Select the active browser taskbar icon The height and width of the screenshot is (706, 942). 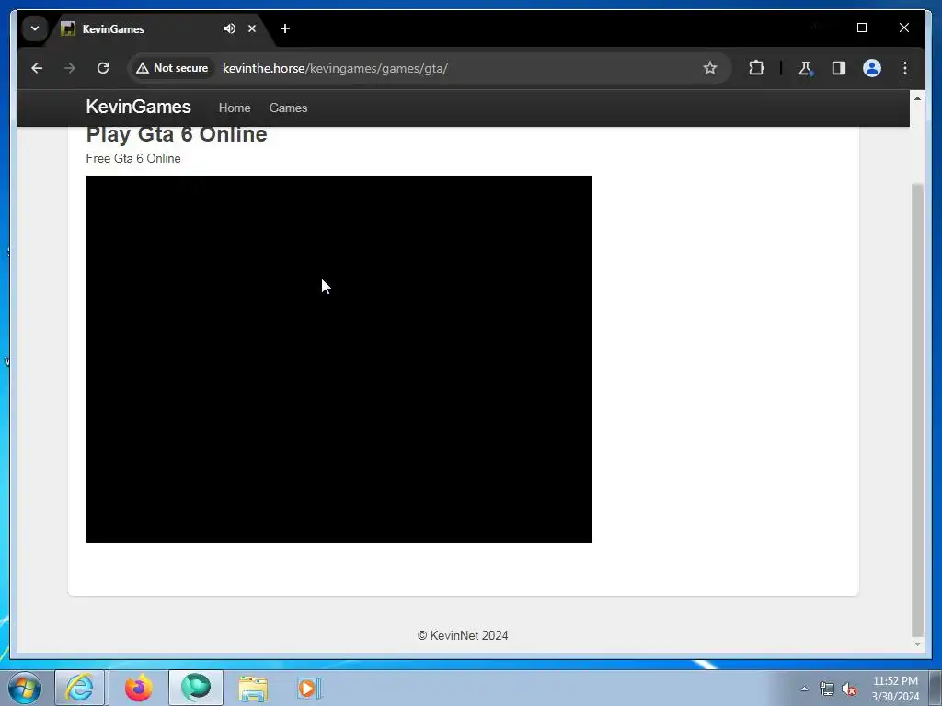(x=196, y=688)
